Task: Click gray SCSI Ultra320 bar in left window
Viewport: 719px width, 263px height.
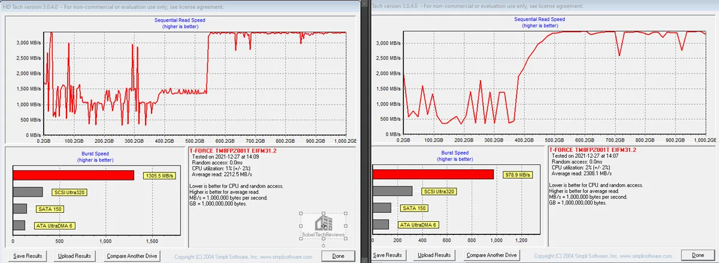Action: [x=28, y=192]
